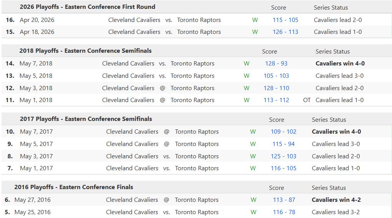Click the 126 - 113 score link
Screen dimensions: 392x218
click(x=285, y=32)
